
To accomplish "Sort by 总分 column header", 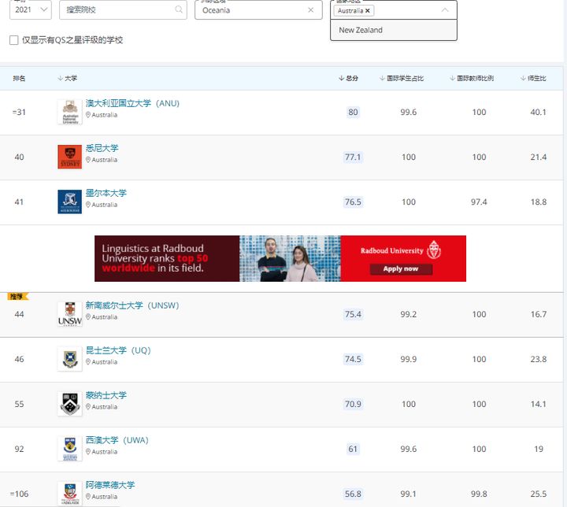I will pyautogui.click(x=348, y=78).
